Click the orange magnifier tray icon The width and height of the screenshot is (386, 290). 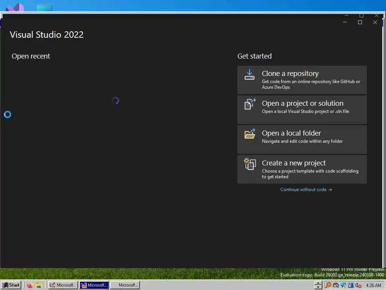pyautogui.click(x=328, y=285)
